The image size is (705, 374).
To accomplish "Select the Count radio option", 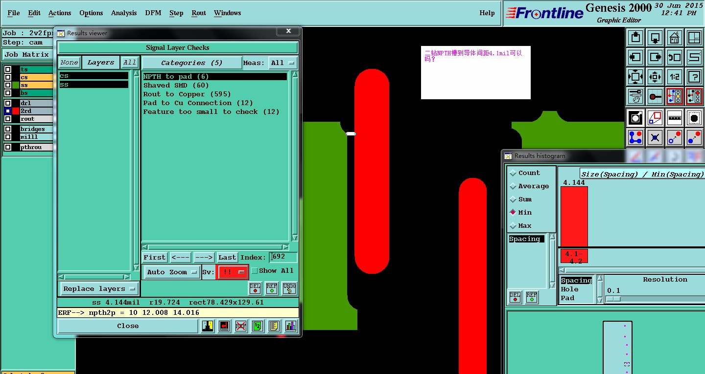I will (513, 173).
